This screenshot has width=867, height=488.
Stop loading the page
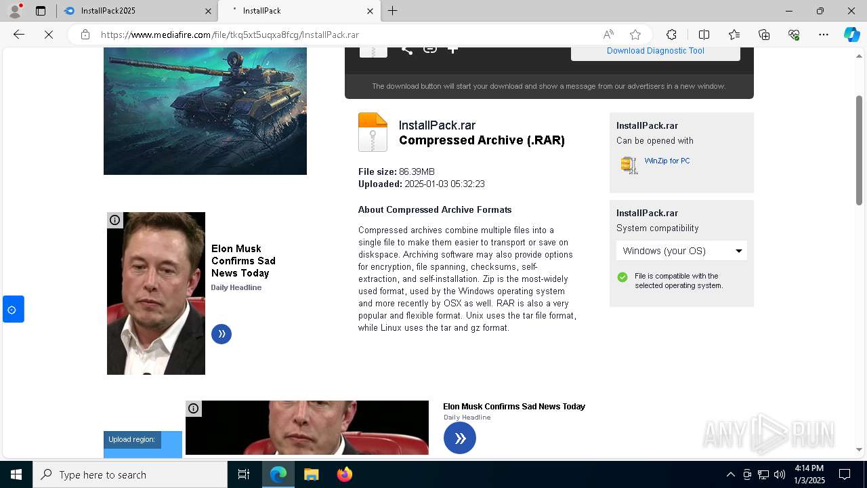[x=49, y=35]
